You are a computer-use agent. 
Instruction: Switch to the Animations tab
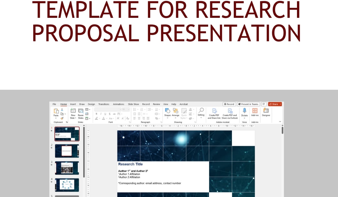119,104
